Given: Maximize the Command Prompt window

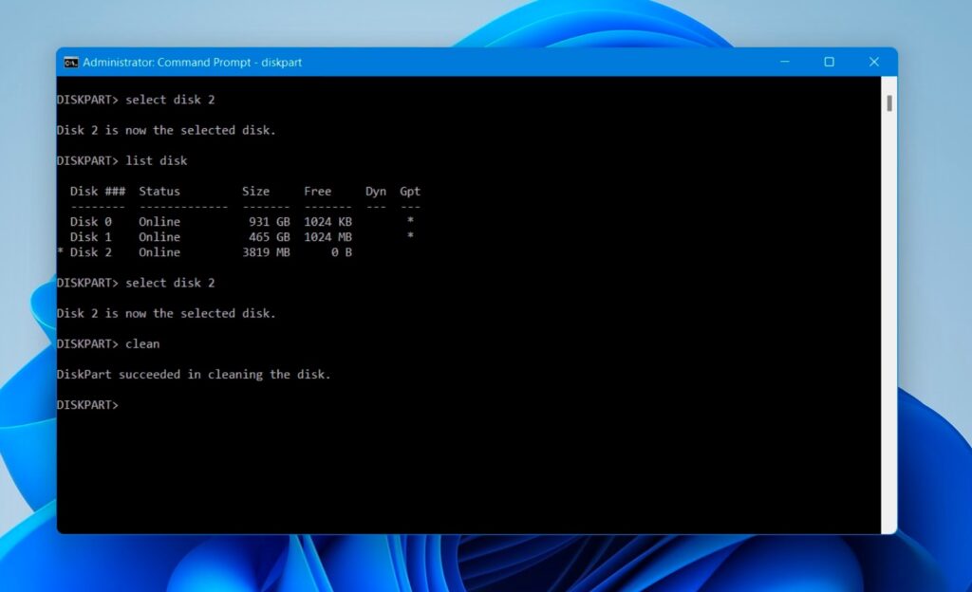Looking at the screenshot, I should 829,62.
